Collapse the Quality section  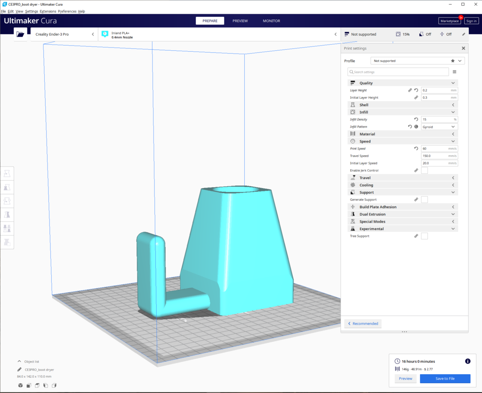pyautogui.click(x=403, y=83)
